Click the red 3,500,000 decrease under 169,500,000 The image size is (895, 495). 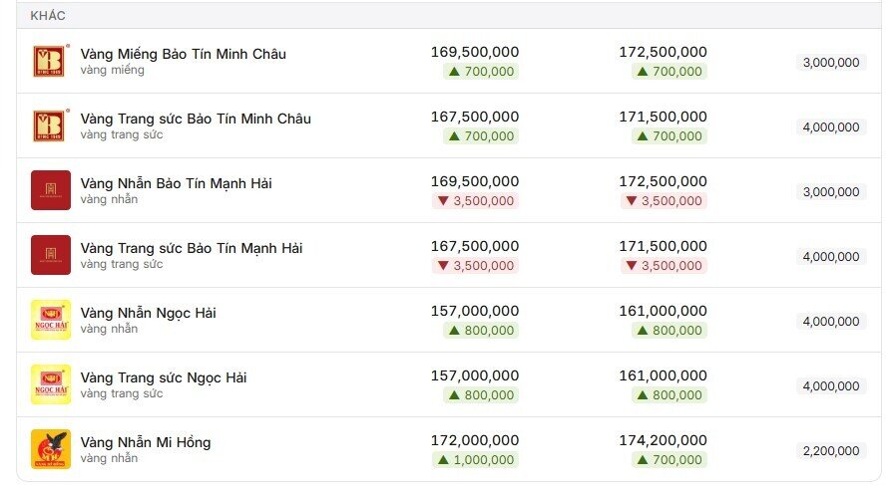tap(476, 201)
